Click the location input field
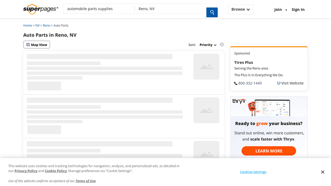Screen dimensions: 331x186 [x=170, y=9]
